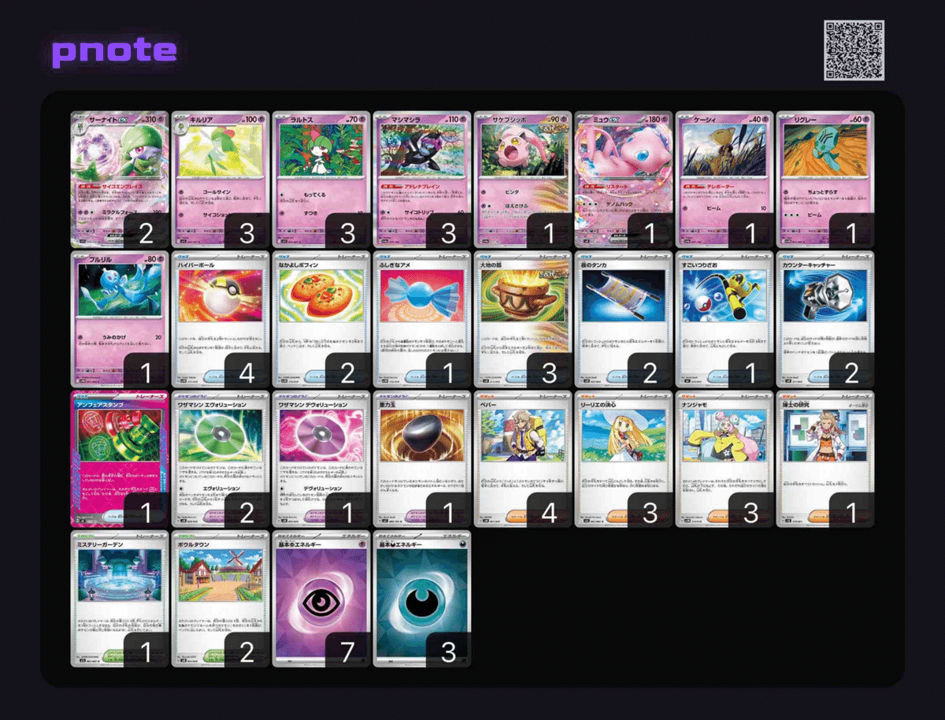
Task: Select the Earthen Vessel pot card
Action: [x=523, y=320]
